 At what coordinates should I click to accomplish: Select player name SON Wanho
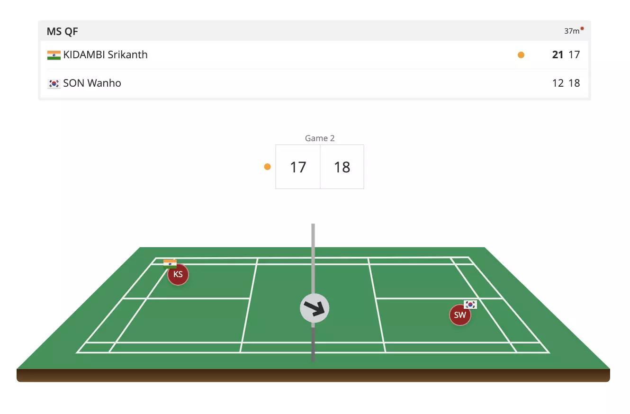(92, 83)
